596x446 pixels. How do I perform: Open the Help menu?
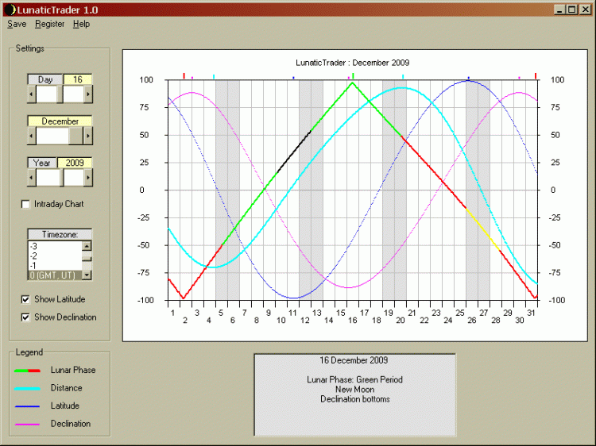81,24
